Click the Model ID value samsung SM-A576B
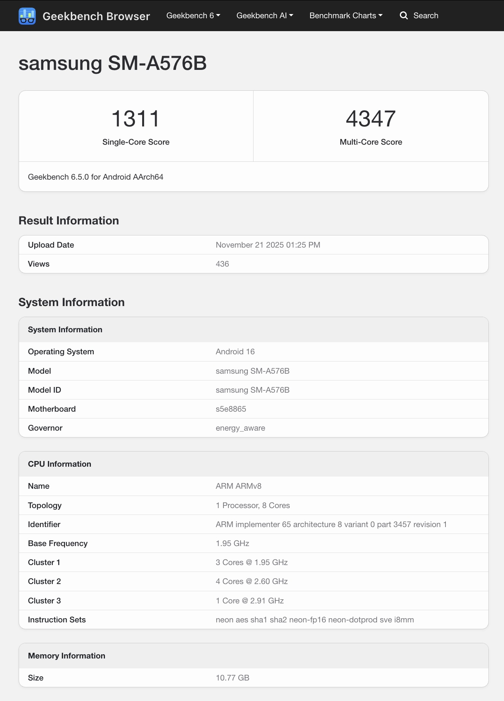504x701 pixels. tap(253, 390)
